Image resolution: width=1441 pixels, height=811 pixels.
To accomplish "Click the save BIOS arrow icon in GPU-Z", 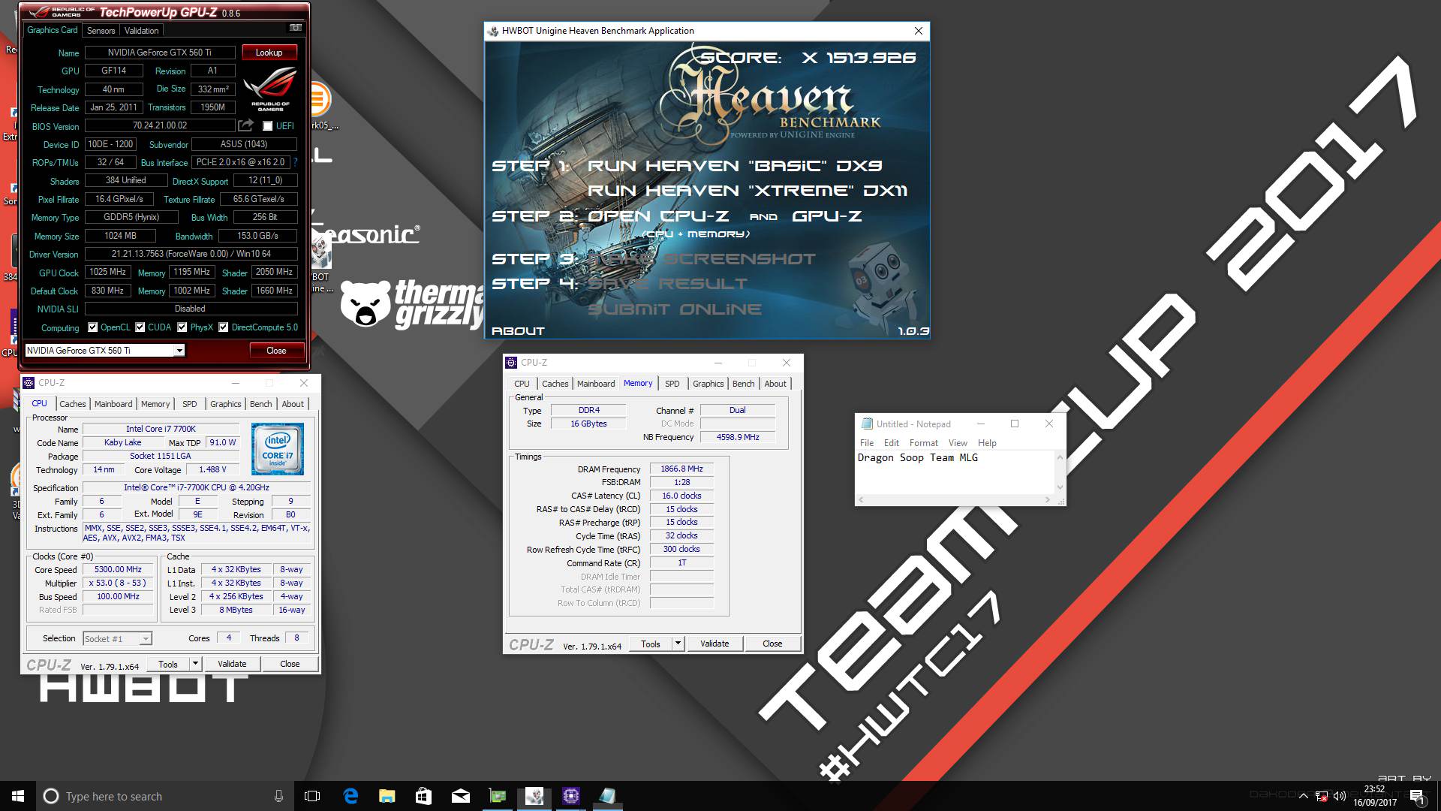I will pos(246,125).
